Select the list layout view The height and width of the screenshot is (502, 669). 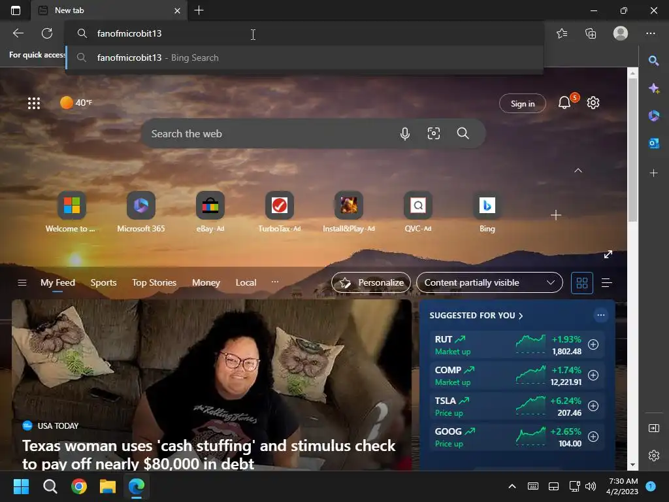coord(607,282)
